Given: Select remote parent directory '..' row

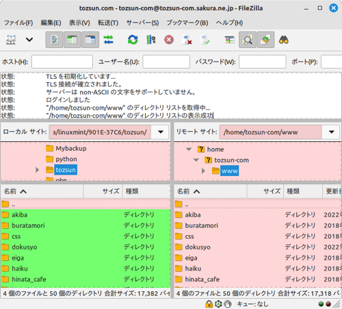Looking at the screenshot, I should tap(258, 204).
